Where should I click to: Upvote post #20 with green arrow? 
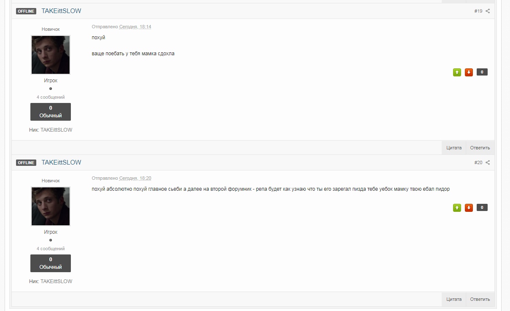[457, 208]
